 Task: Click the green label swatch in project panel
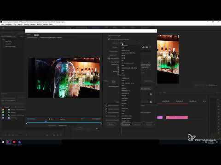point(3,112)
